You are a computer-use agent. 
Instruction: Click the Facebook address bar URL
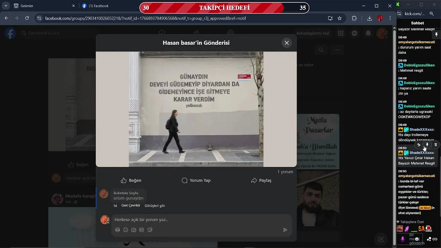tap(145, 18)
